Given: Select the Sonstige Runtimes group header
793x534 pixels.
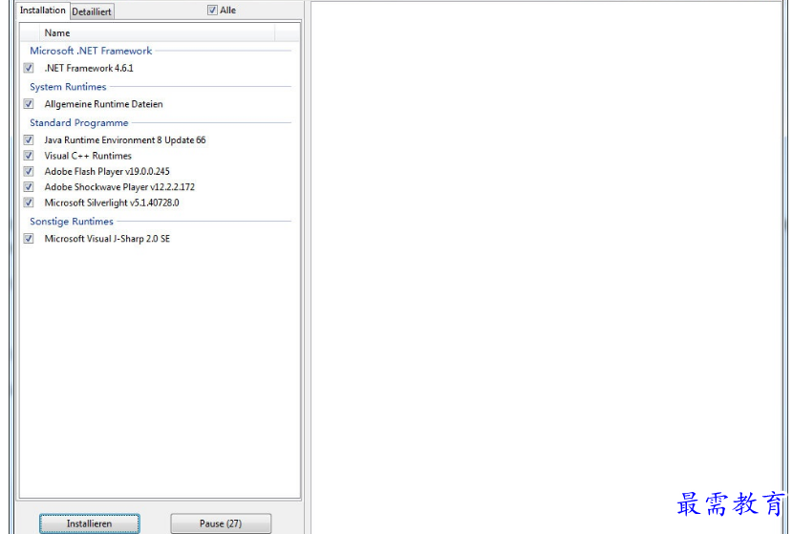Looking at the screenshot, I should (x=72, y=221).
